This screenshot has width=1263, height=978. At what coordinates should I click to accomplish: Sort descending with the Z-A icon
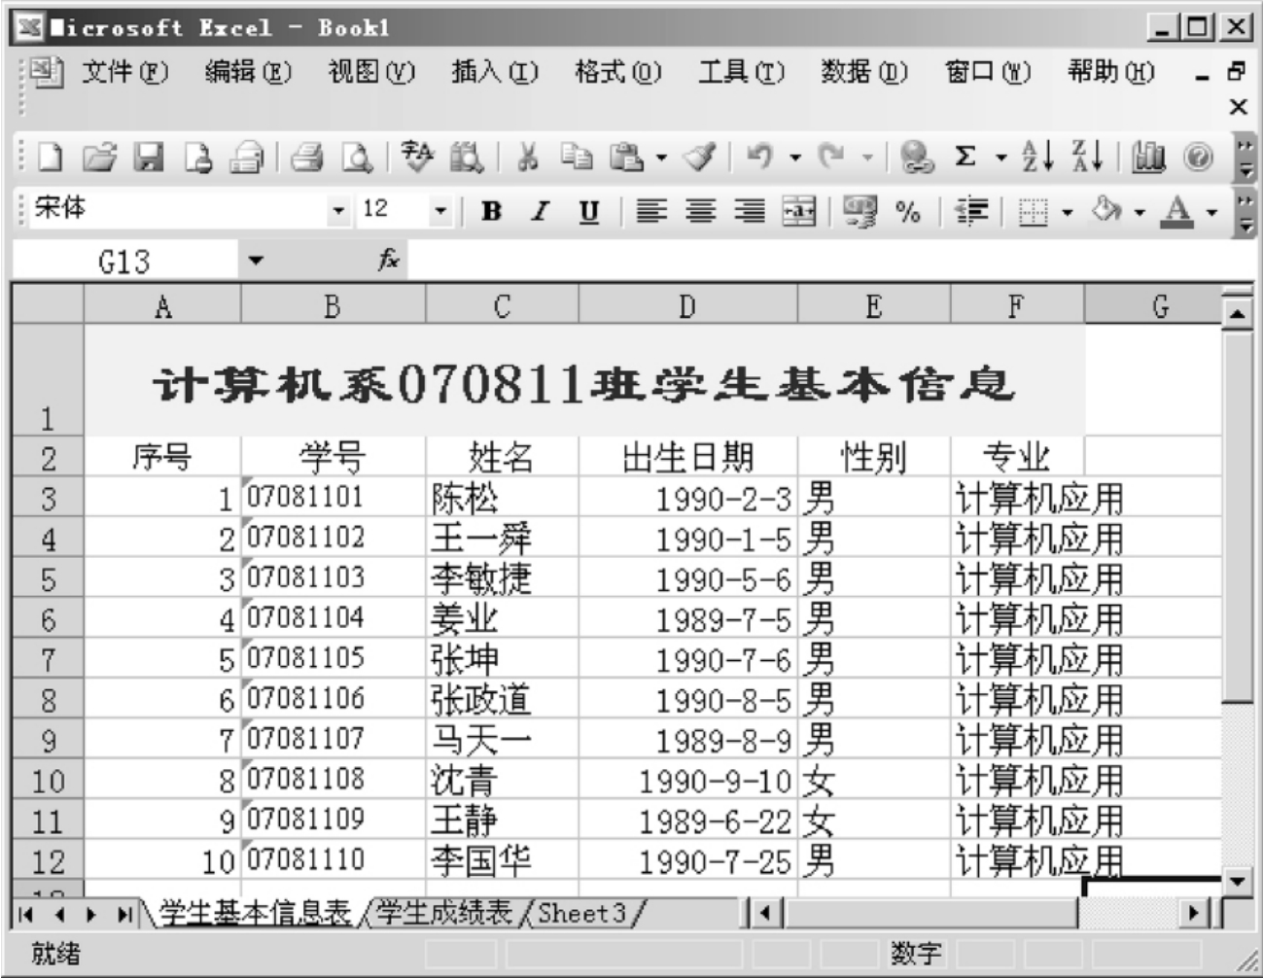pos(1087,157)
